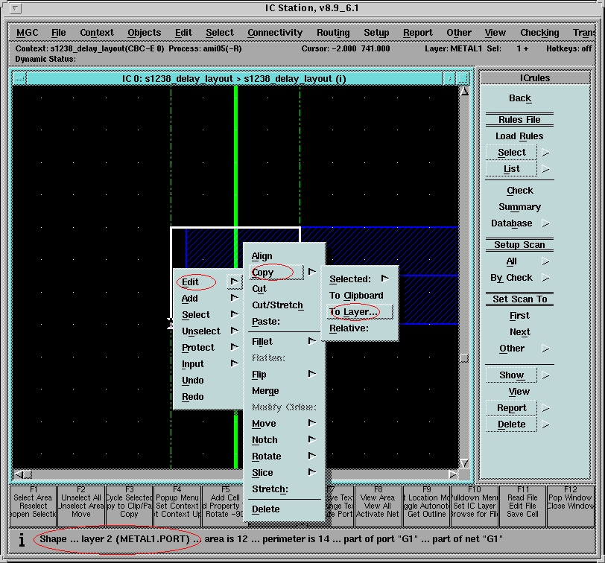Click the horizontal scrollbar right arrow
Image resolution: width=605 pixels, height=563 pixels.
pyautogui.click(x=452, y=474)
